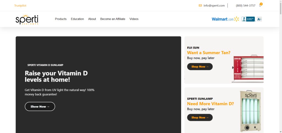Open the shopping cart icon

coord(260,5)
